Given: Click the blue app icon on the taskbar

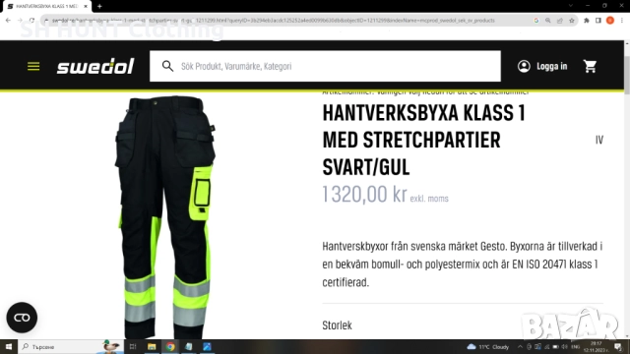Looking at the screenshot, I should 208,347.
